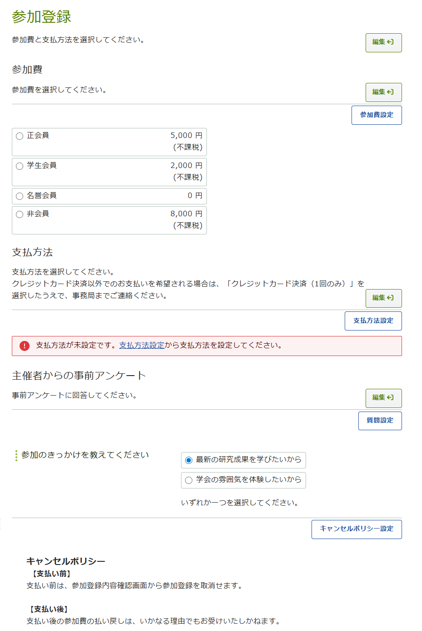The image size is (422, 631).
Task: Select the 正会員 5,000 円 radio option
Action: point(20,136)
